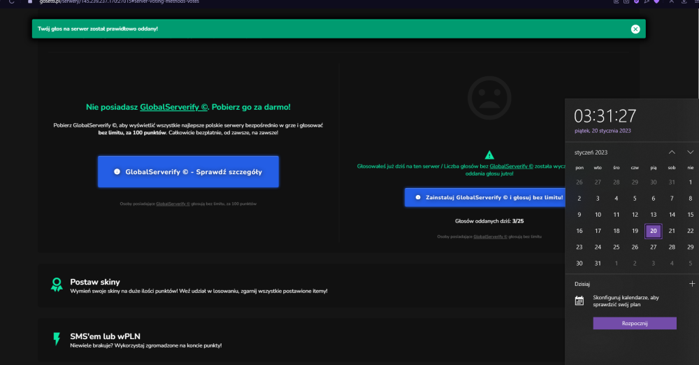Click the warning triangle icon
Screen dimensions: 699x365
[x=489, y=155]
